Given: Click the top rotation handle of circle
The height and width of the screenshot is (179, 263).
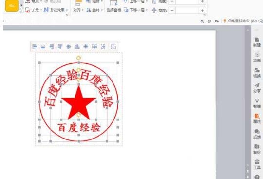Looking at the screenshot, I should coord(79,58).
